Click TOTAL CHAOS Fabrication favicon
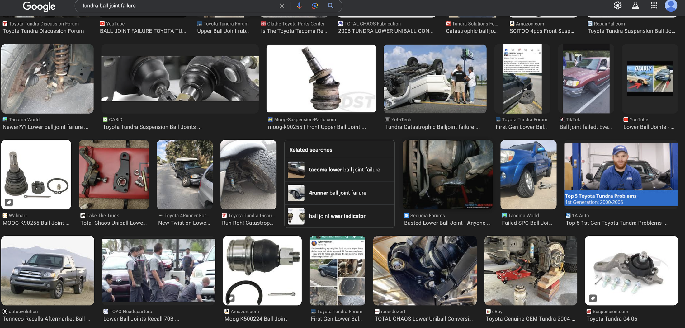This screenshot has height=328, width=685. point(341,24)
